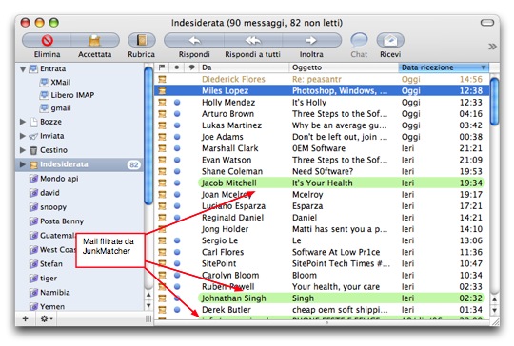Click unread dot beside Sergio Le
Screen dimensions: 514x346
point(177,240)
